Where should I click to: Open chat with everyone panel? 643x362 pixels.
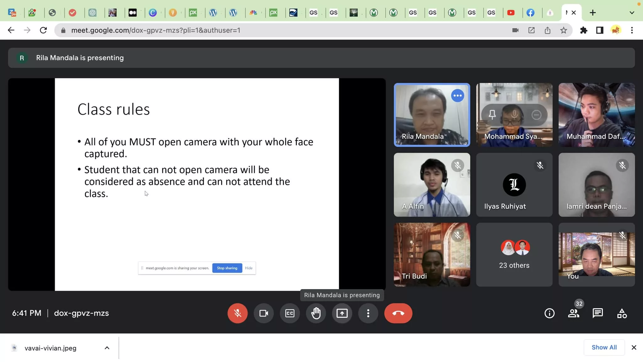[x=597, y=313]
